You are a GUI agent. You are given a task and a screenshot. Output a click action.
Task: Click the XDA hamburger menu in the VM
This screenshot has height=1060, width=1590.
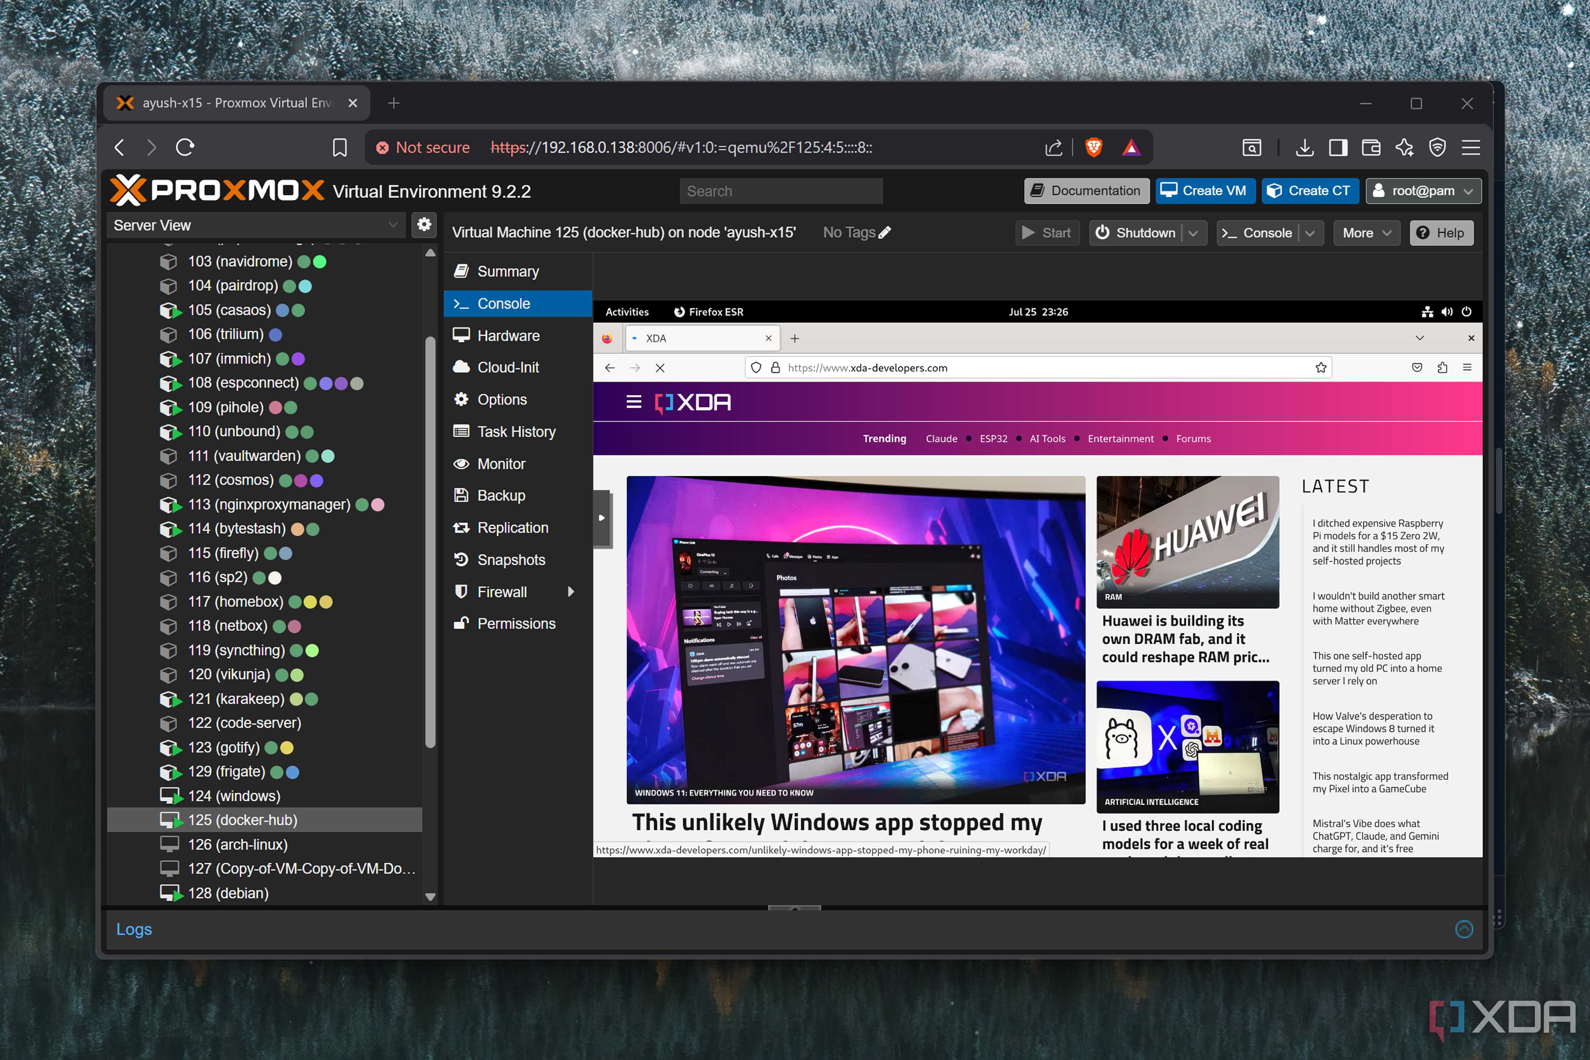[x=633, y=402]
